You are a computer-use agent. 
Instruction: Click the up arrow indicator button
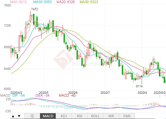pos(13,116)
